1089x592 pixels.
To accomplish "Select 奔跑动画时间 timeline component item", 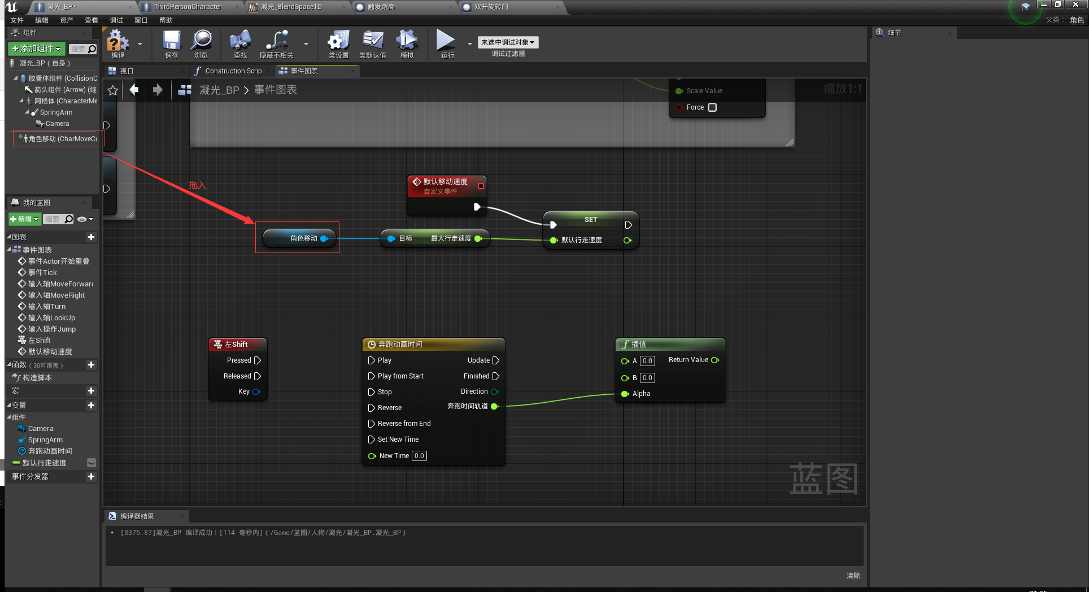I will [x=50, y=451].
